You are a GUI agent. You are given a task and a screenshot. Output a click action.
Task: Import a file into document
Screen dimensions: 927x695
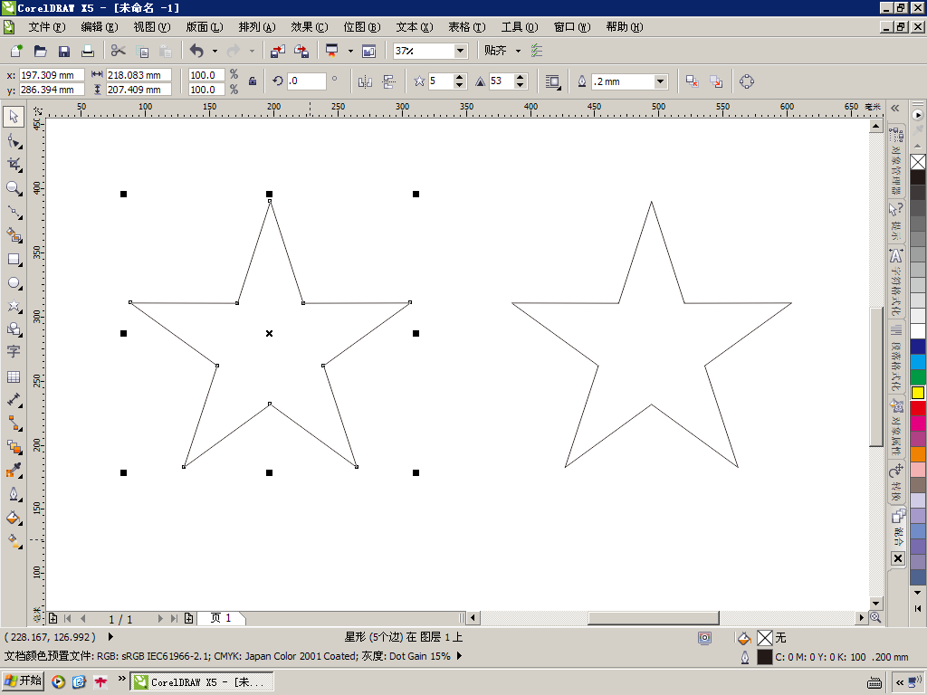[x=278, y=51]
